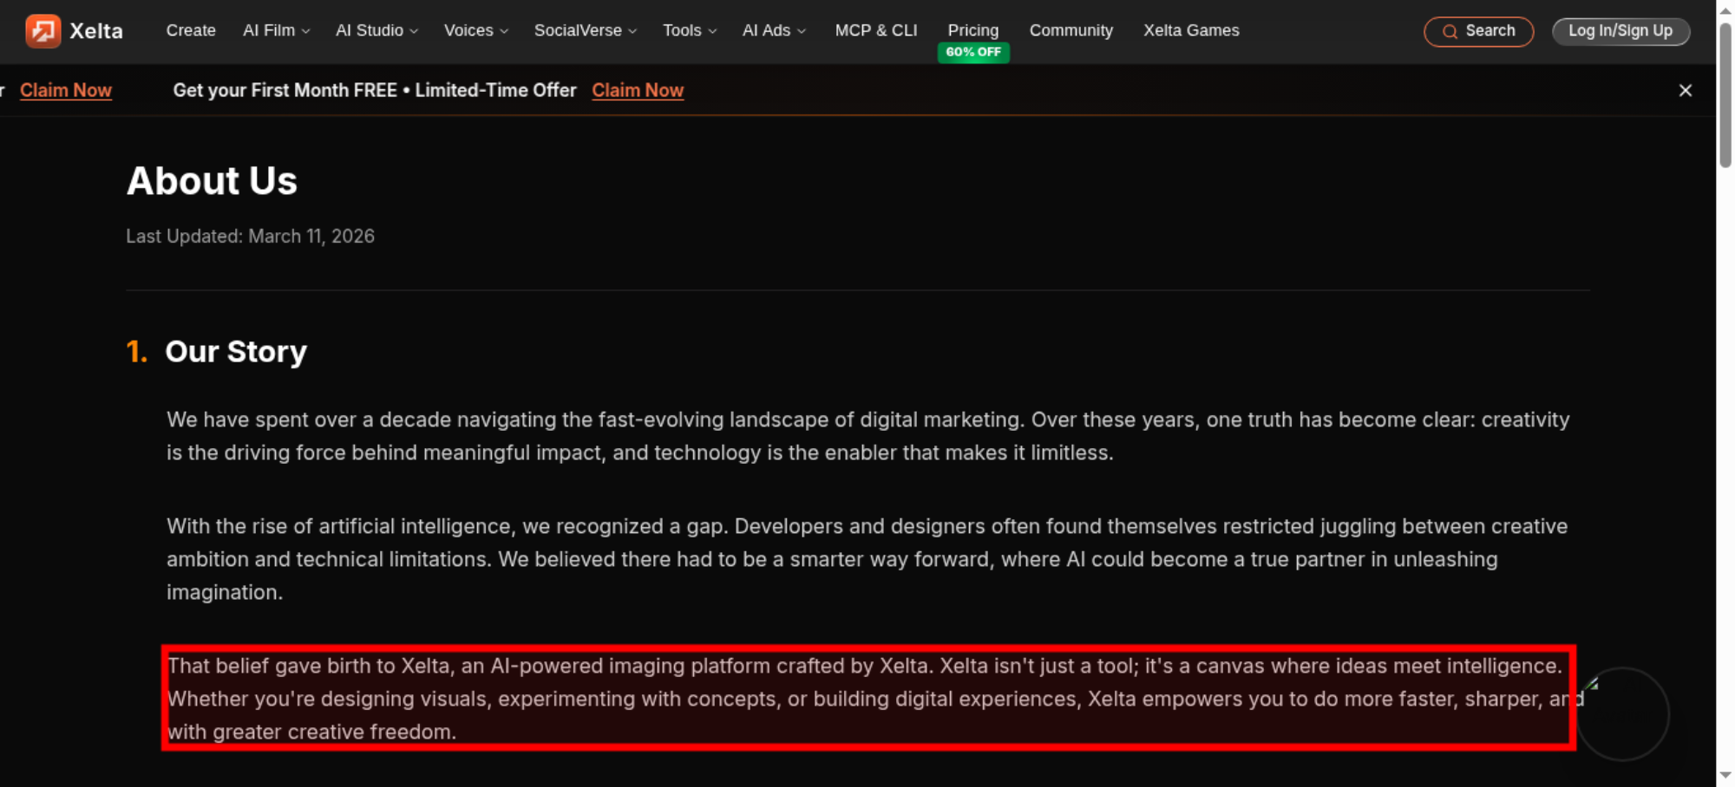This screenshot has width=1735, height=787.
Task: Click the Xelta brand name
Action: 96,31
